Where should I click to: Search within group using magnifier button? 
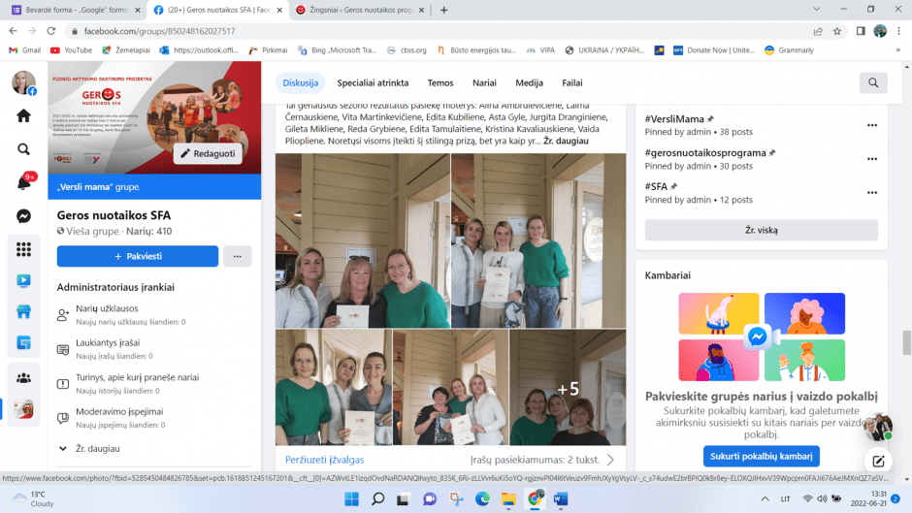[873, 82]
